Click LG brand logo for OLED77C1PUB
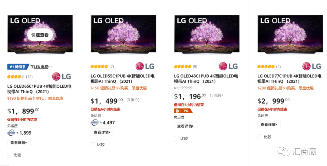Image resolution: width=327 pixels, height=166 pixels. point(312,66)
